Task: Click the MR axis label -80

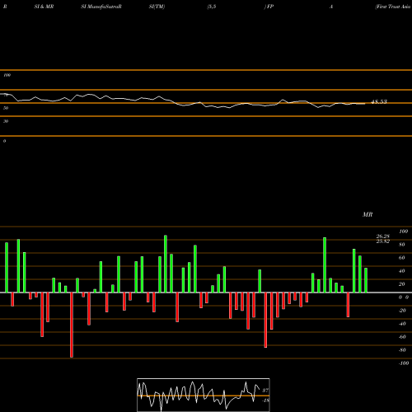Action: click(402, 350)
